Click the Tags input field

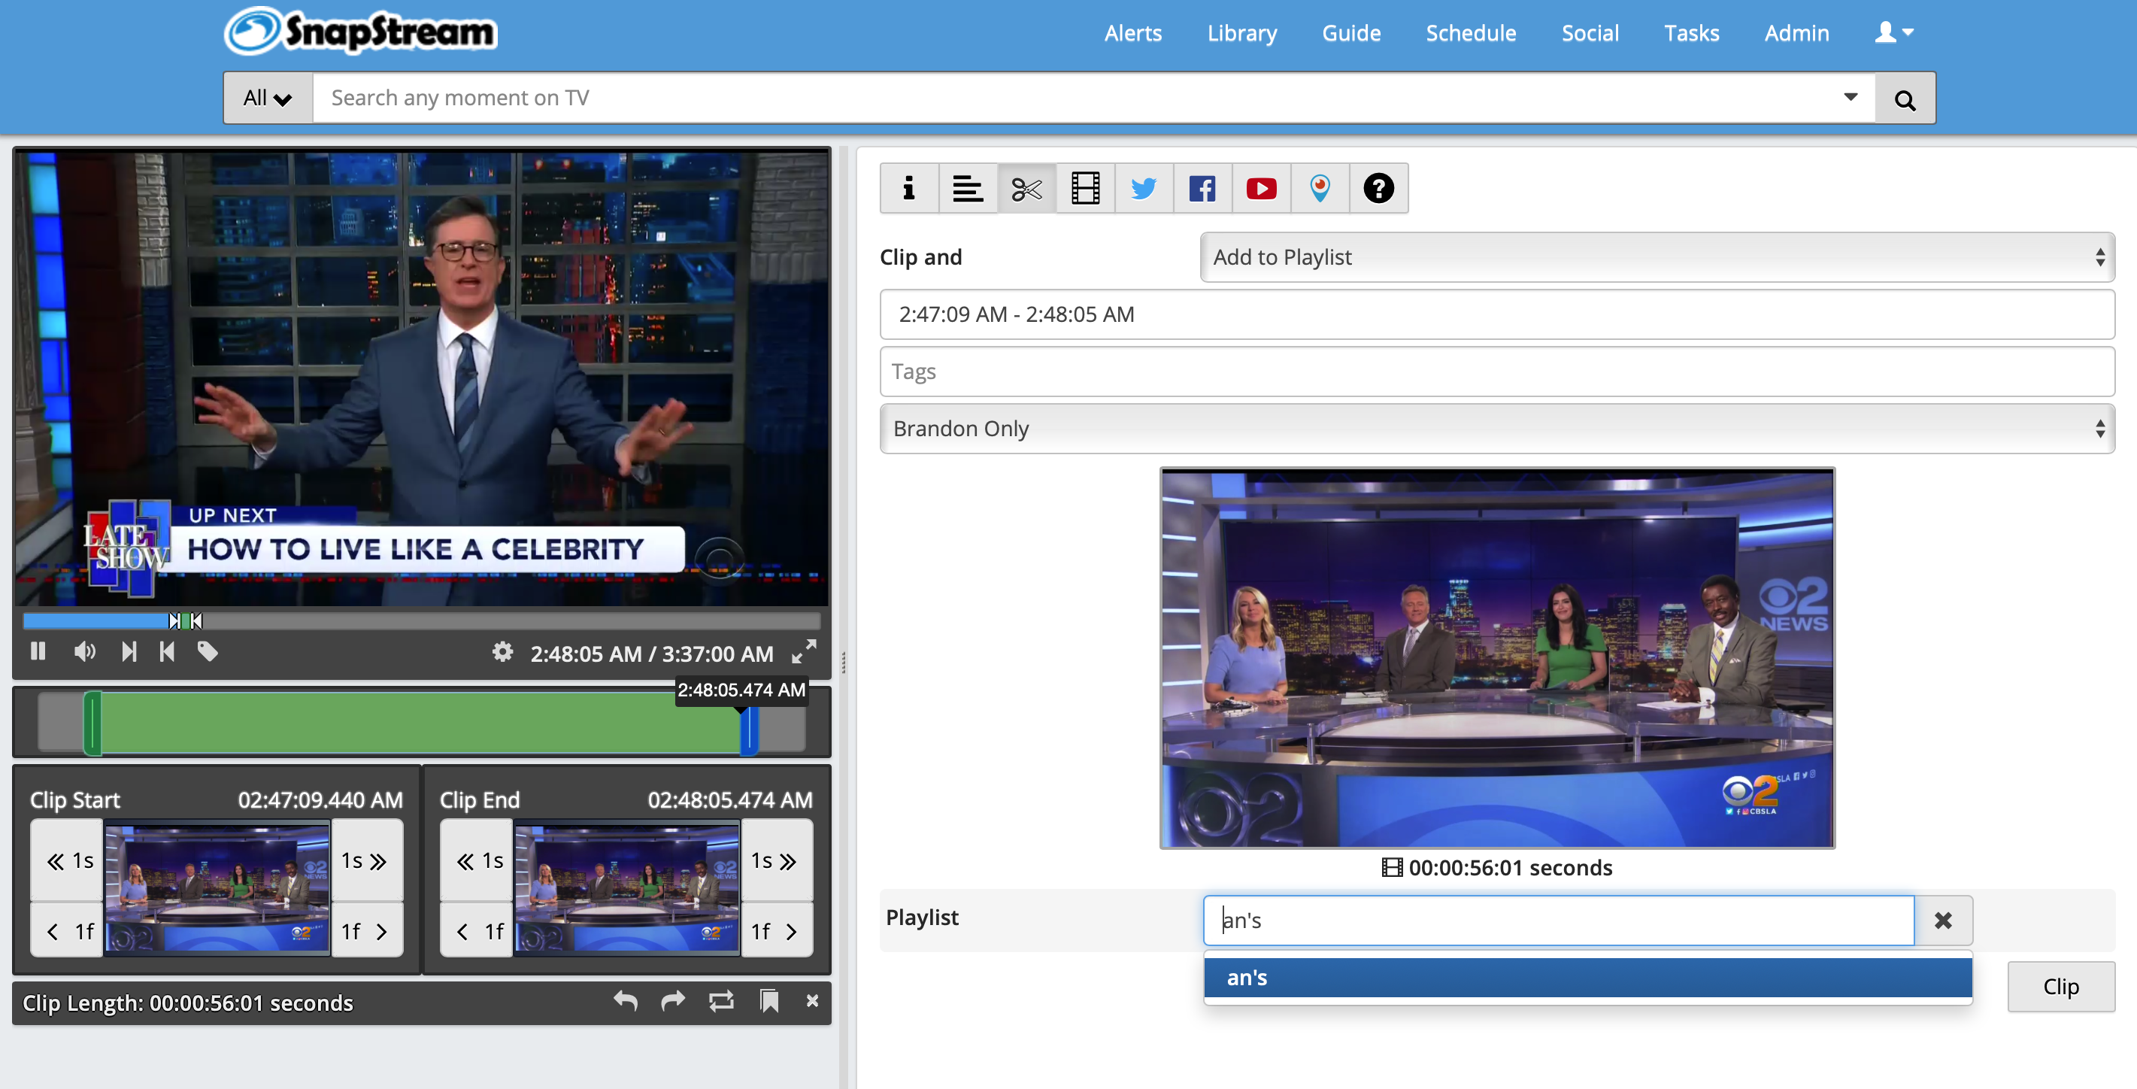point(1496,371)
